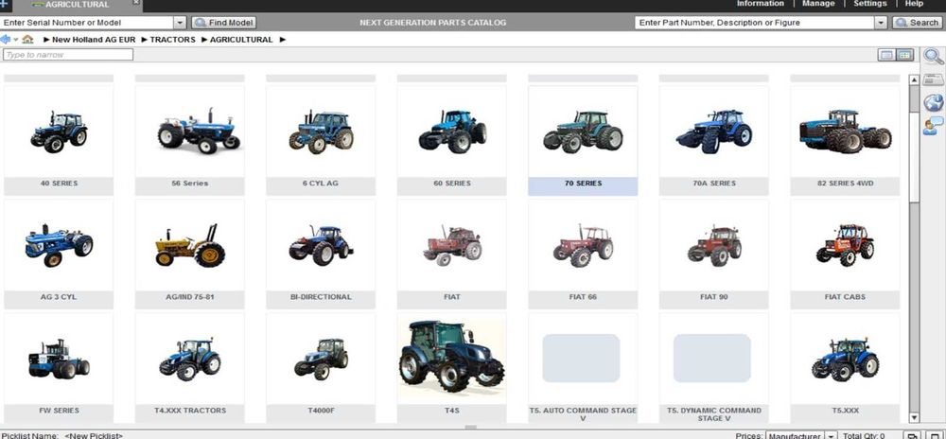
Task: Open T5. AUTO COMMAND STAGE V placeholder
Action: tap(583, 360)
